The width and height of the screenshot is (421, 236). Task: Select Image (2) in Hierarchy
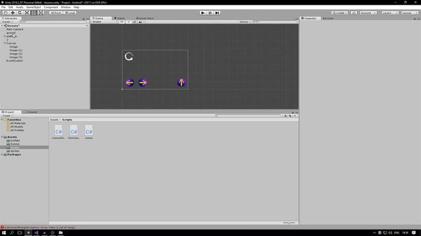[16, 54]
